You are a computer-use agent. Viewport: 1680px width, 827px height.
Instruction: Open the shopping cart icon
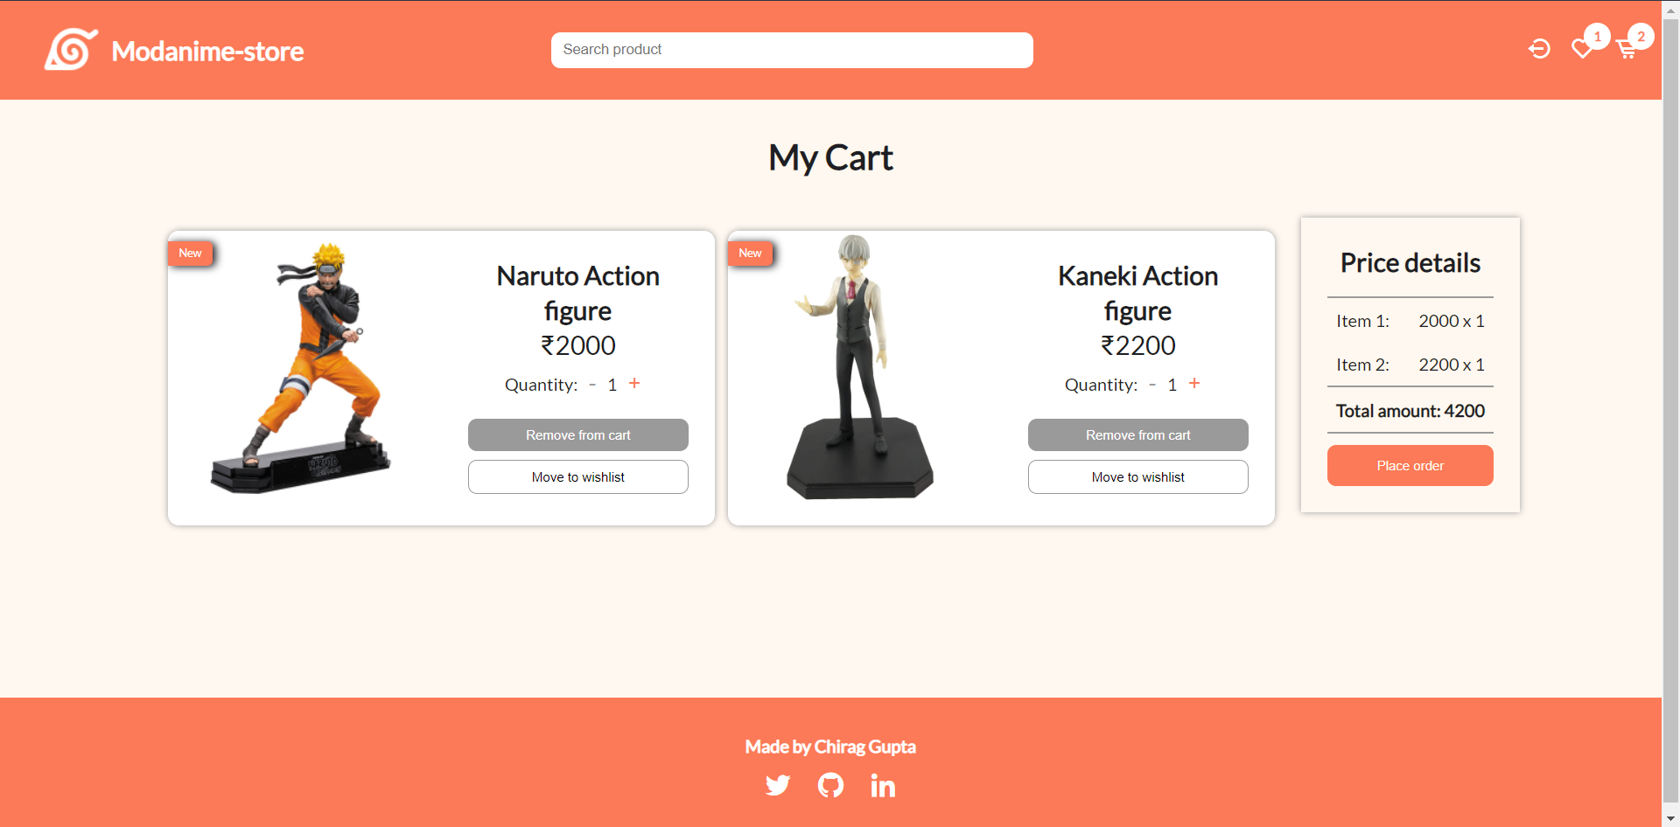pyautogui.click(x=1627, y=50)
